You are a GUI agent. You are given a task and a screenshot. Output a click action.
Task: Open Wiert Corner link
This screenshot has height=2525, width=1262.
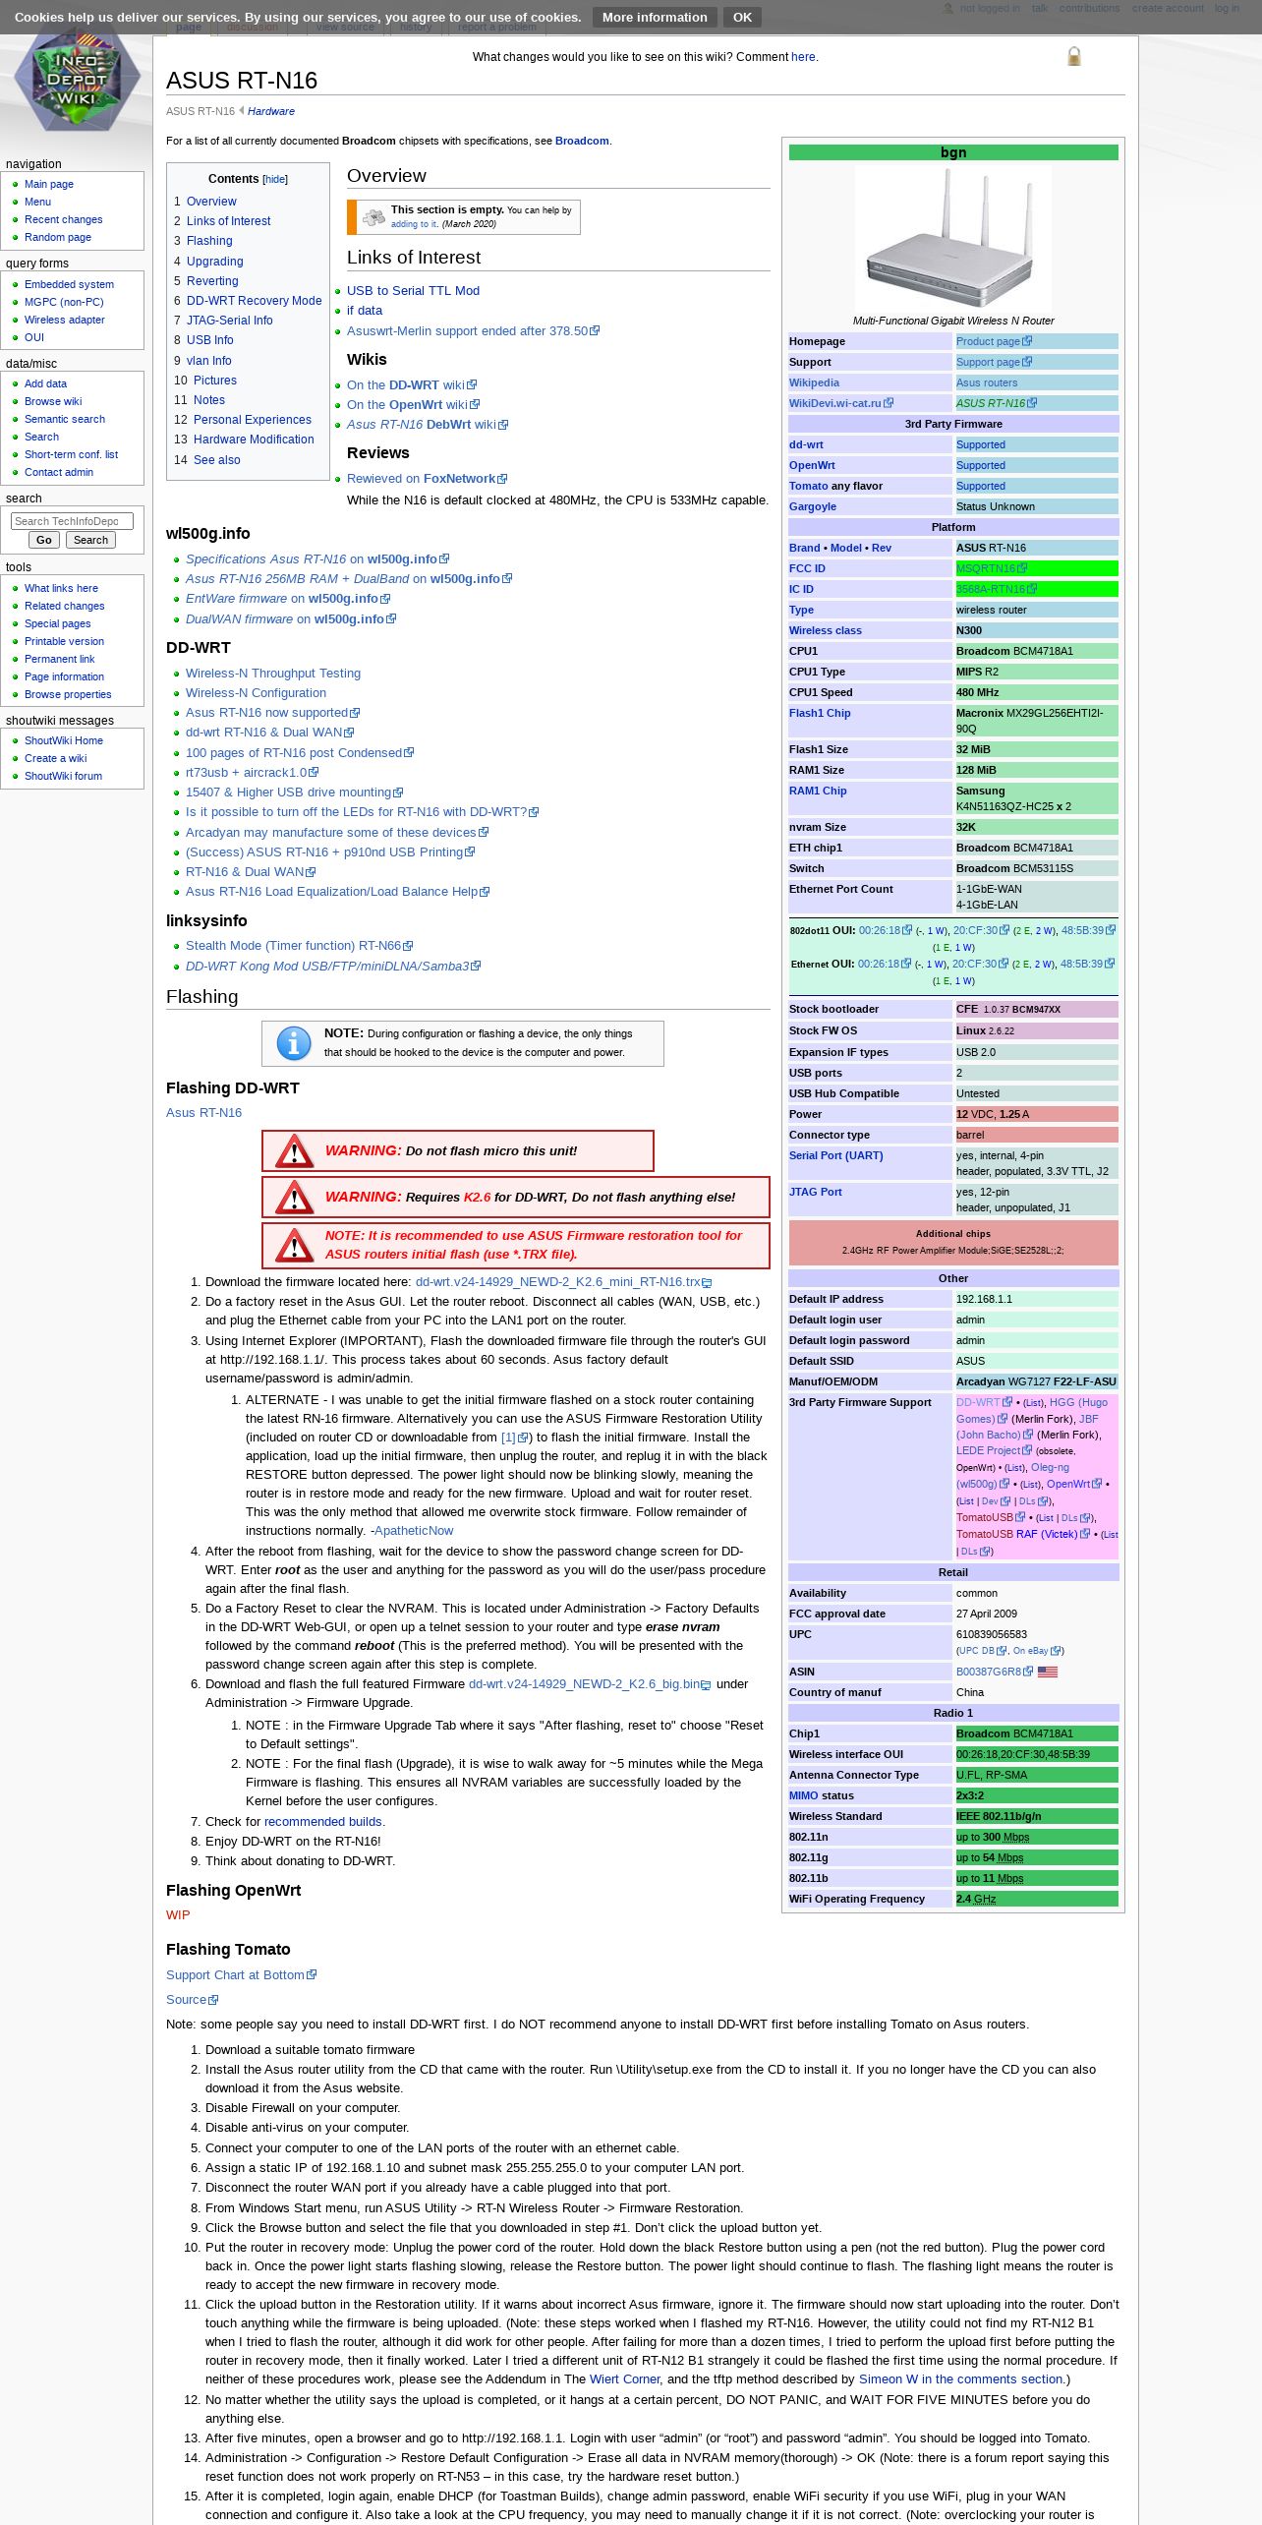[x=625, y=2379]
